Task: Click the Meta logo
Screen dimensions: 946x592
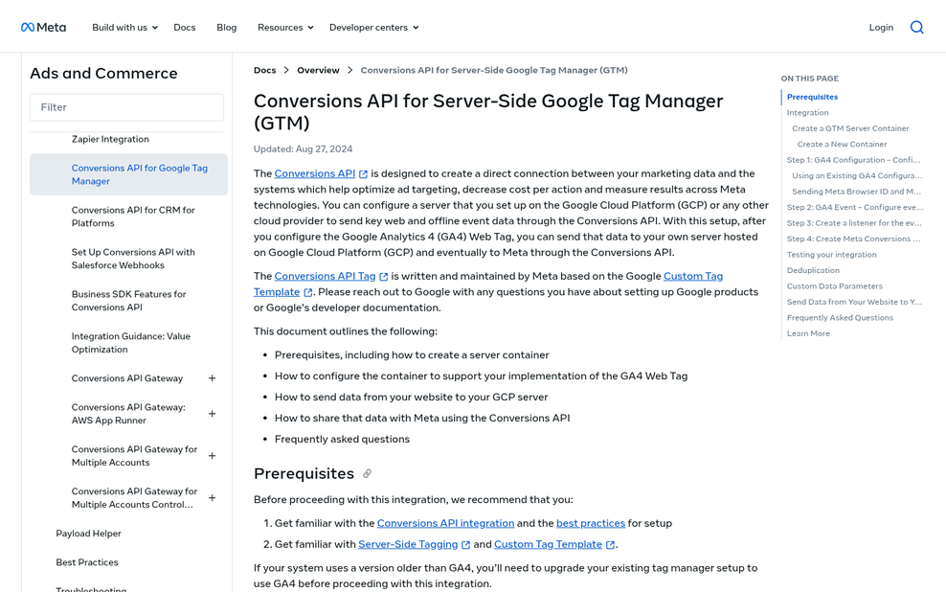Action: tap(43, 27)
